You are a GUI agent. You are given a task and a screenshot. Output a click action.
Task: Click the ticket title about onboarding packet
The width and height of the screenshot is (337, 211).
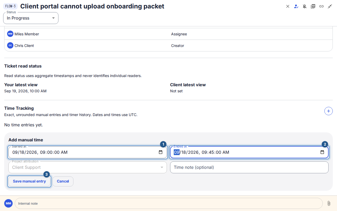(92, 6)
